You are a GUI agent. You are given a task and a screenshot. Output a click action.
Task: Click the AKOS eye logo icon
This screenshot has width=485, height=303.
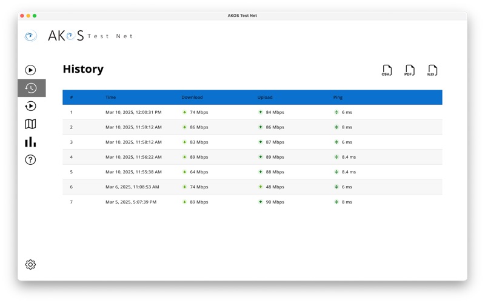[30, 36]
